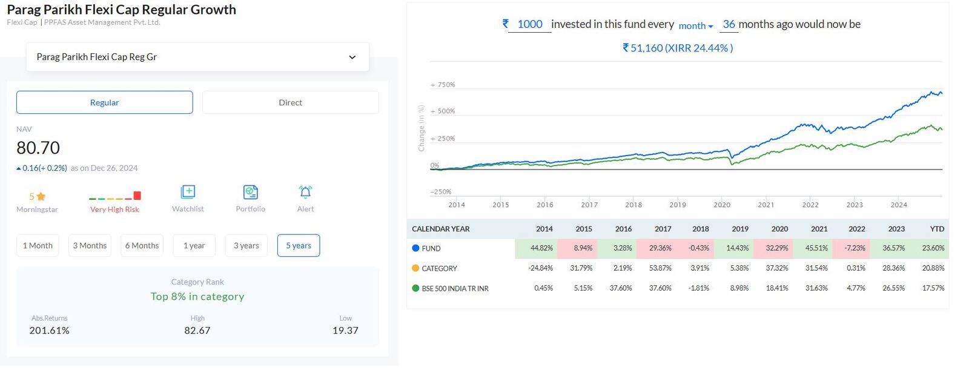
Task: Click the green BSE 500 legend dot
Action: pos(415,288)
